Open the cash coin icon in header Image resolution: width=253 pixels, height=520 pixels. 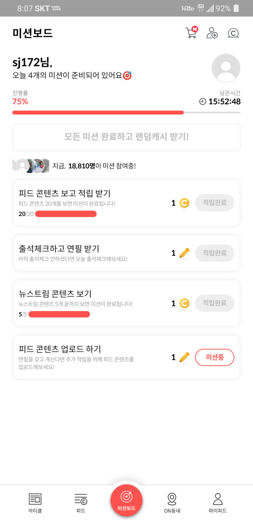[233, 33]
